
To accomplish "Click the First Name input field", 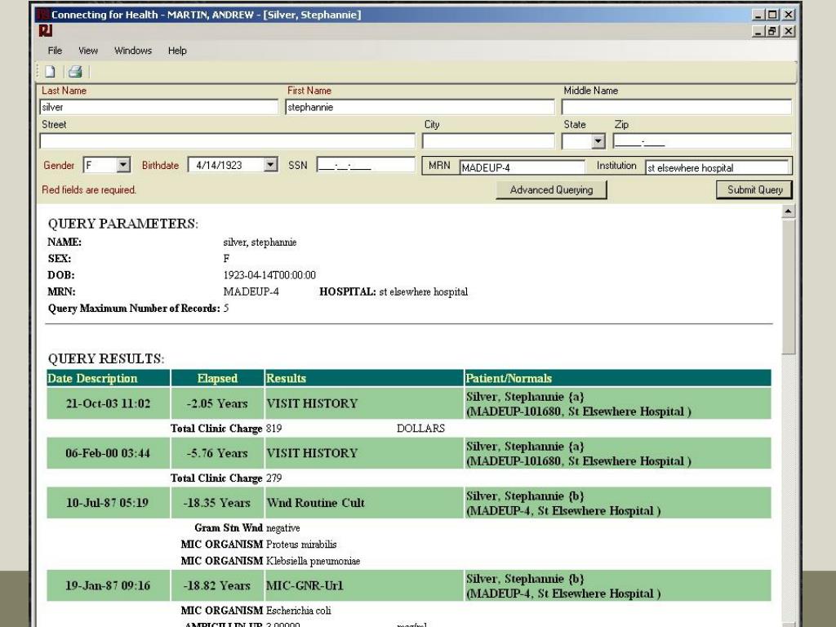I will point(420,107).
